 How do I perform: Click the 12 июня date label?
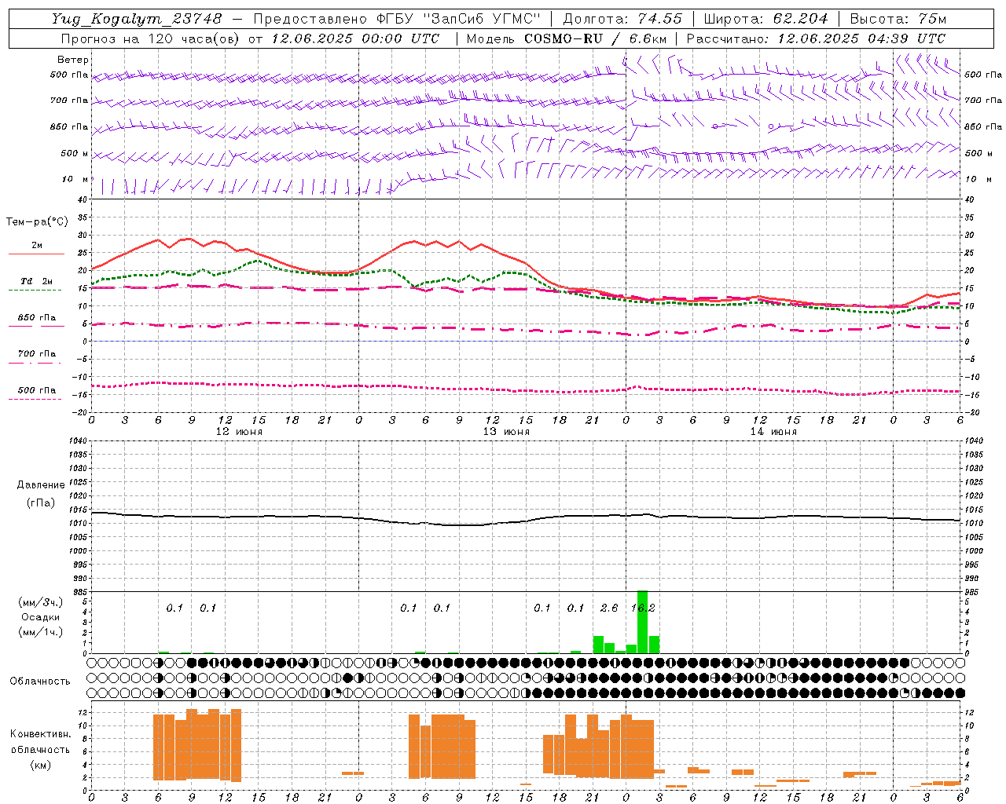pyautogui.click(x=240, y=432)
